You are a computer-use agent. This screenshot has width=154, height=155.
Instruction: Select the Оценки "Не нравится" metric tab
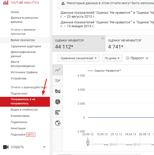pyautogui.click(x=130, y=44)
